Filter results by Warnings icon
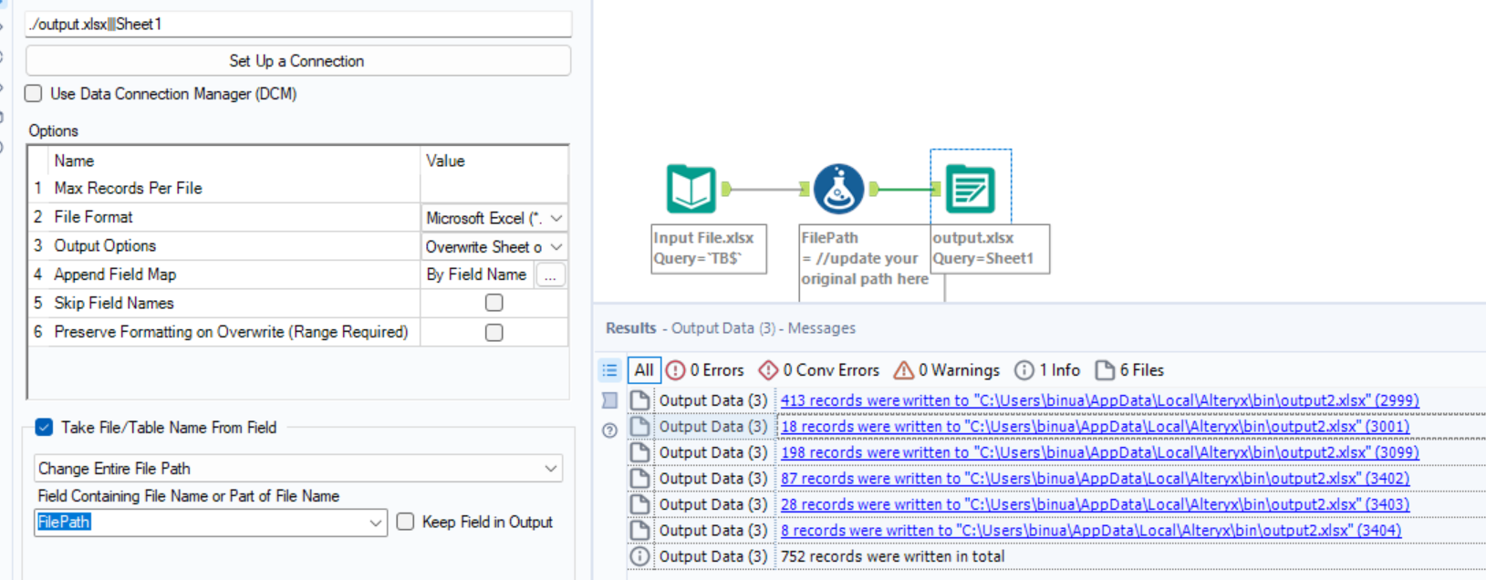Screen dimensions: 1486x580 coord(904,370)
